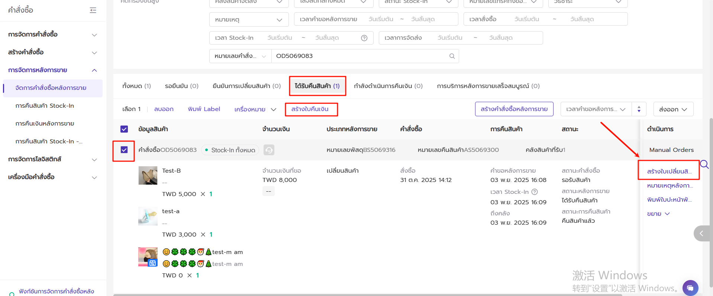Switch to the ทั้งหมด (1) tab

[136, 86]
